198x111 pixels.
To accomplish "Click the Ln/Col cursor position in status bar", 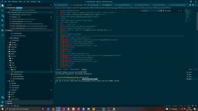I will click(167, 106).
